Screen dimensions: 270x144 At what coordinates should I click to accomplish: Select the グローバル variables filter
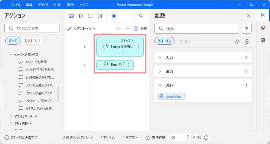pos(164,41)
